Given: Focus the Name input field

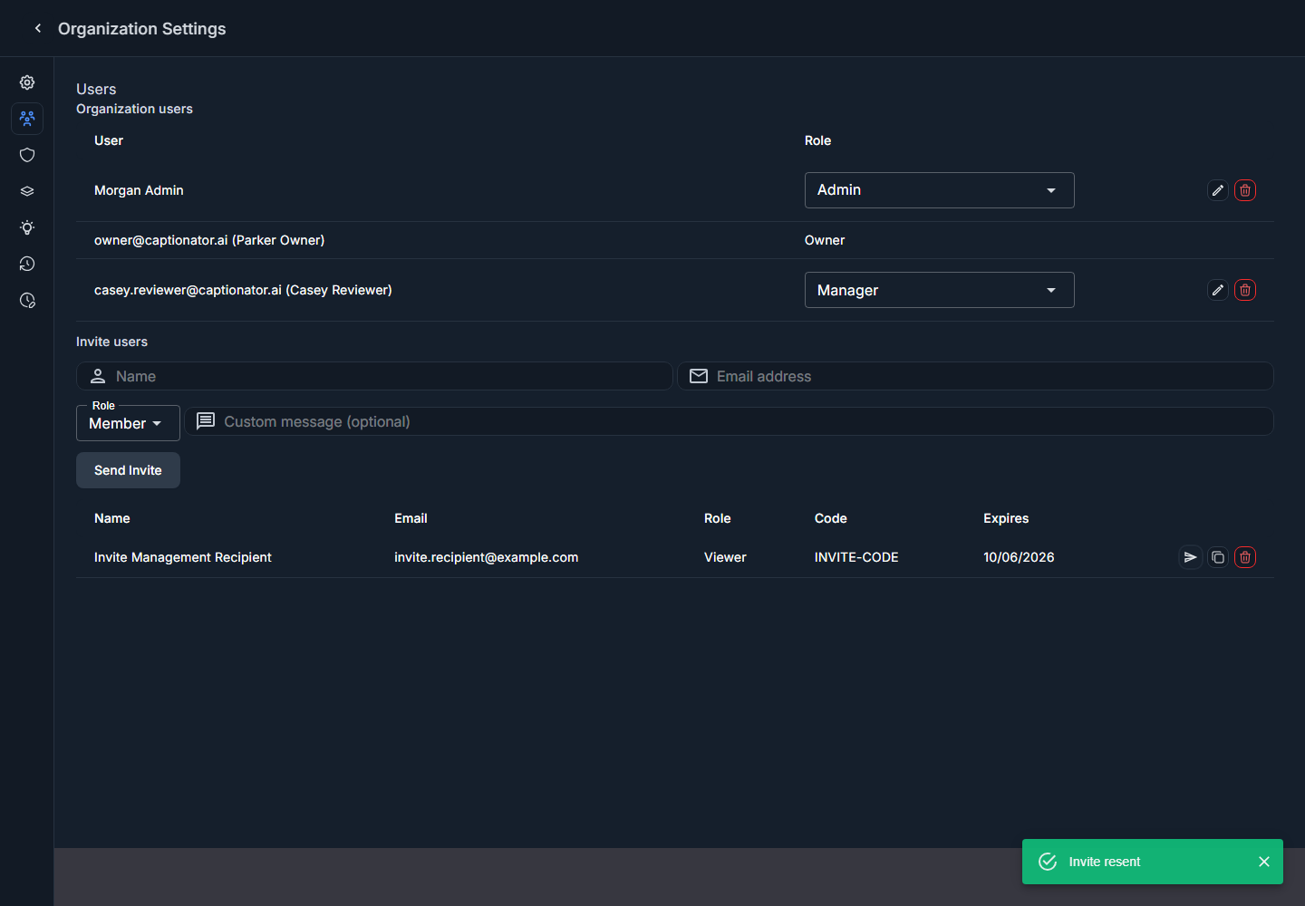Looking at the screenshot, I should click(x=374, y=376).
